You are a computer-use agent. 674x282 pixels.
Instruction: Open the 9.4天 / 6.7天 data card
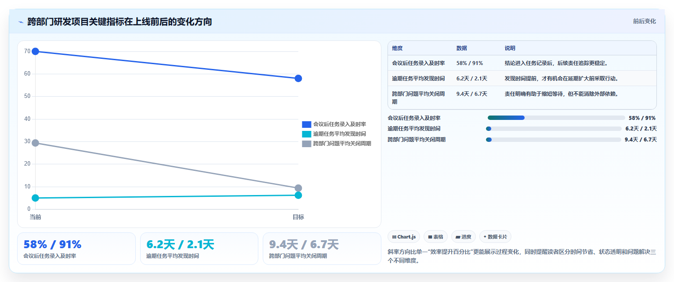point(322,249)
